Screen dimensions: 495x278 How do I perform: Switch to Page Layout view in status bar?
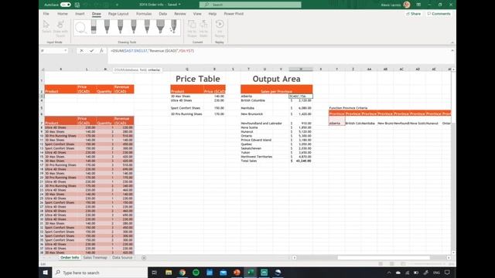pos(392,264)
